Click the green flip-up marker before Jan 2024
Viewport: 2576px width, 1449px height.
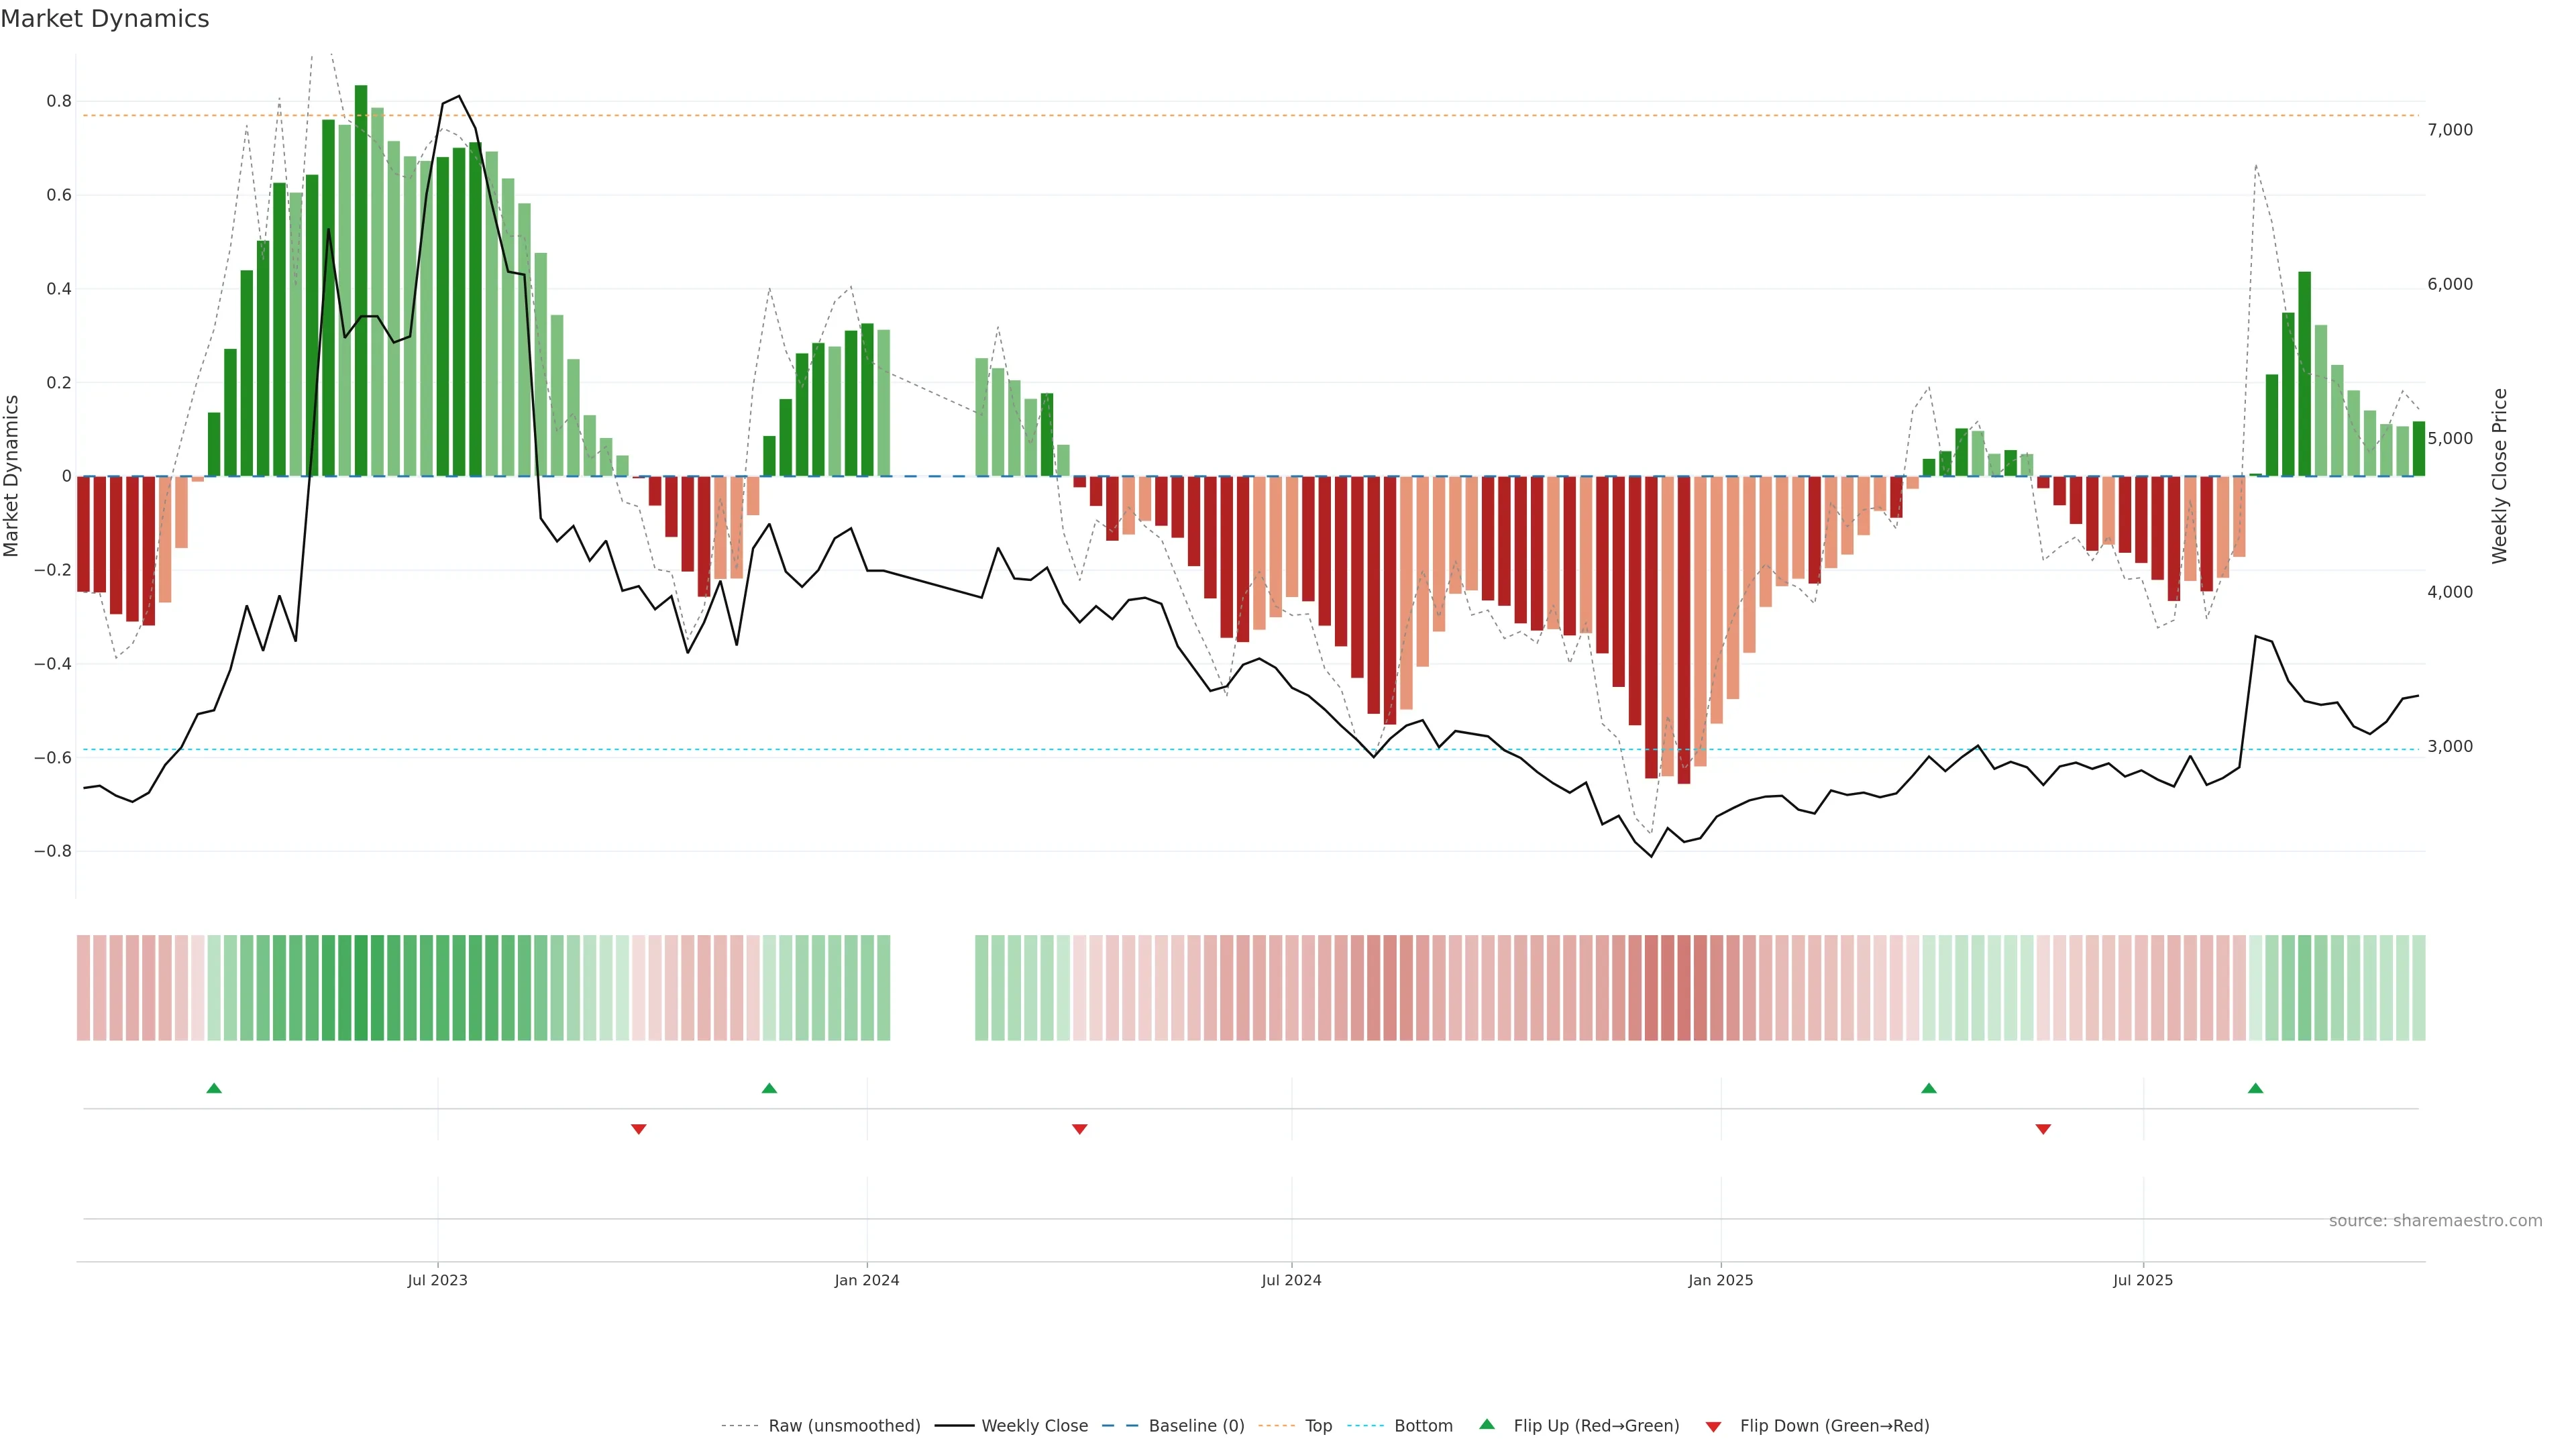click(769, 1088)
